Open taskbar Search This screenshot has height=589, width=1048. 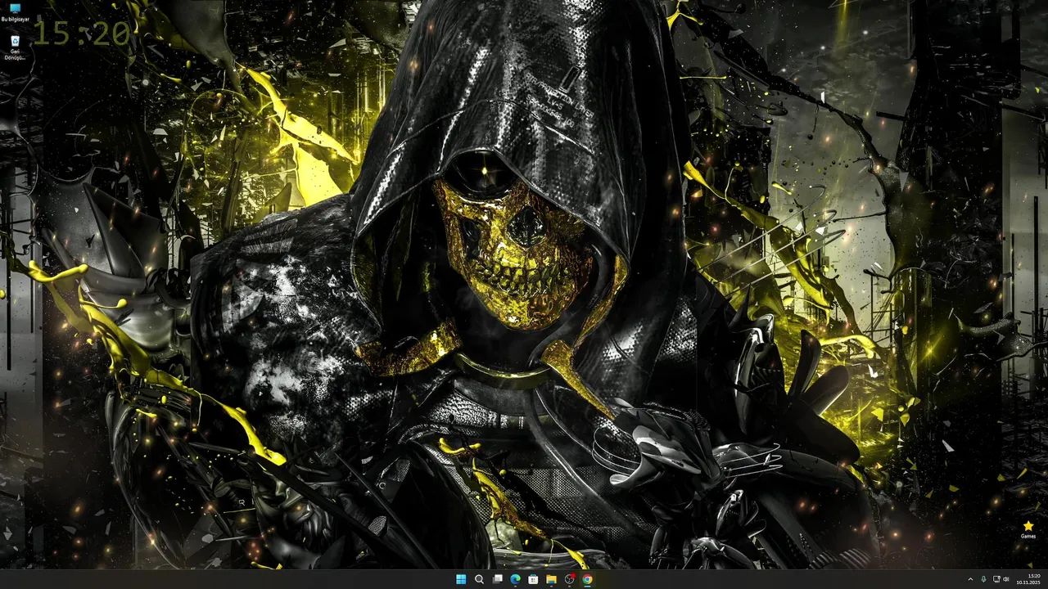[x=479, y=579]
